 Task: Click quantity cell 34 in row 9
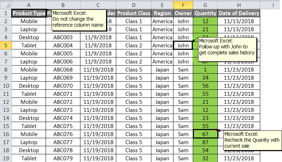(205, 78)
